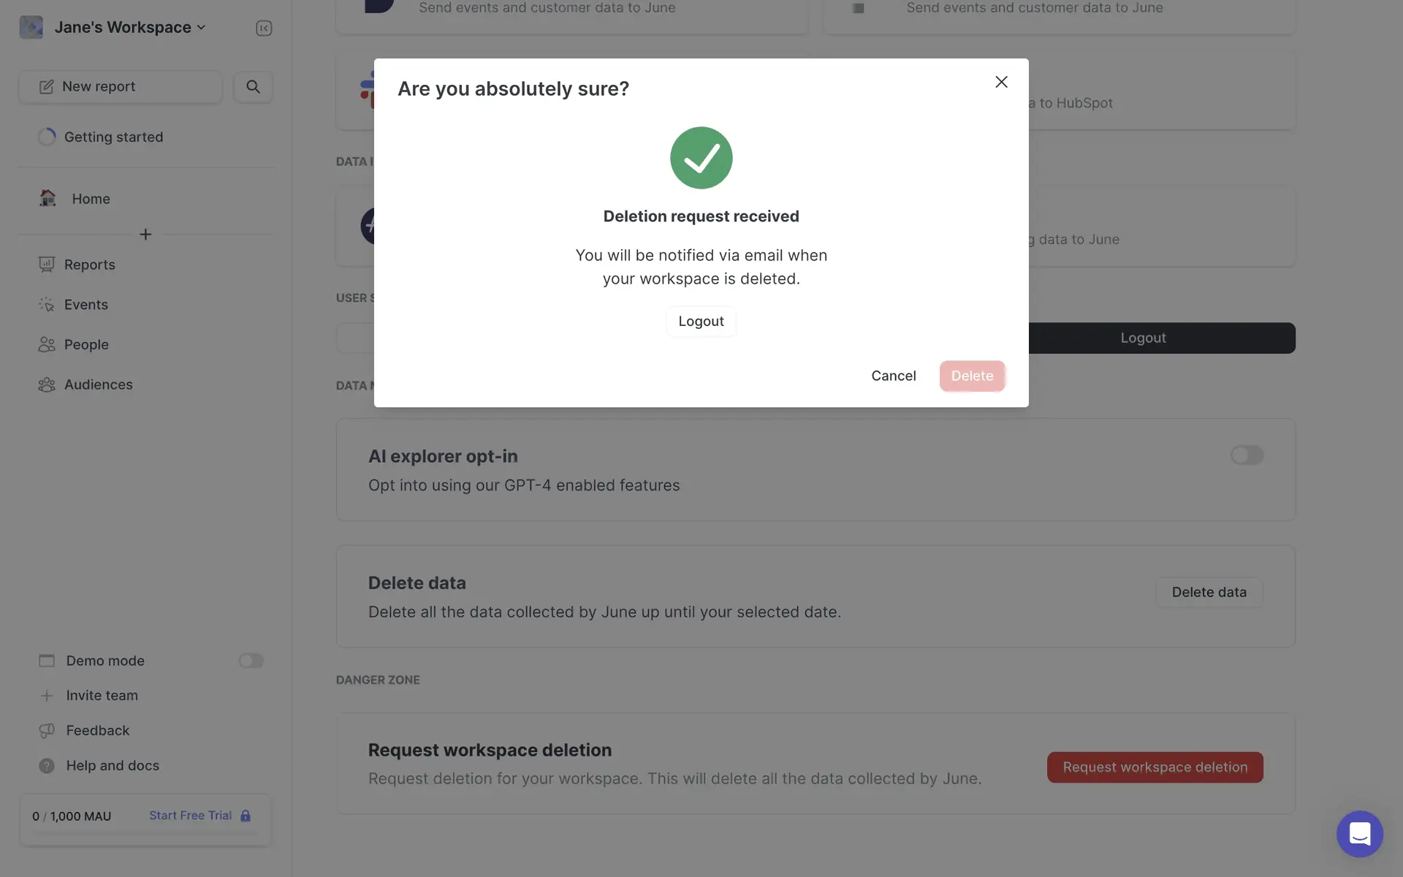Image resolution: width=1403 pixels, height=877 pixels.
Task: Click the Start Free Trial link
Action: pos(190,816)
